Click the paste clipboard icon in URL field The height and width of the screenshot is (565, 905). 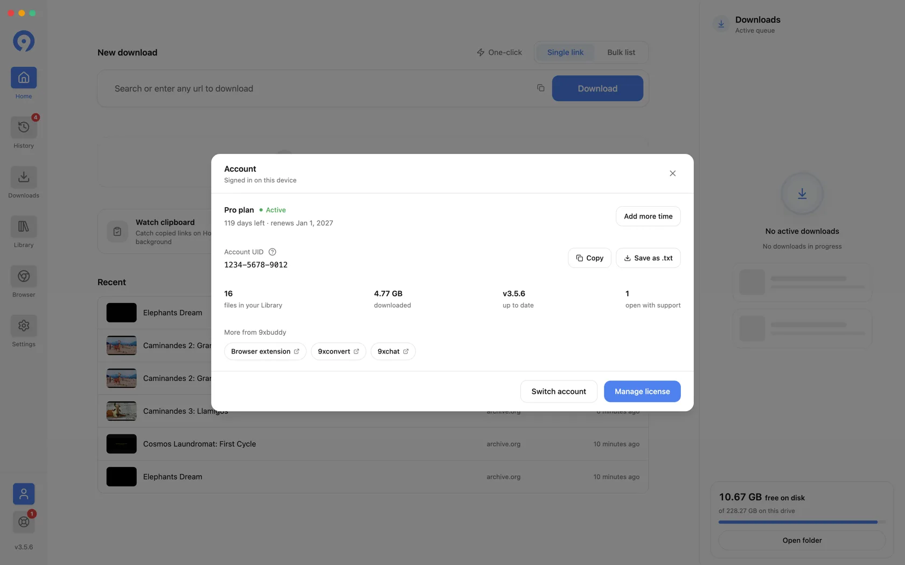point(540,88)
